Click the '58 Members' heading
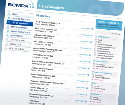The image size is (125, 105). click(x=43, y=16)
